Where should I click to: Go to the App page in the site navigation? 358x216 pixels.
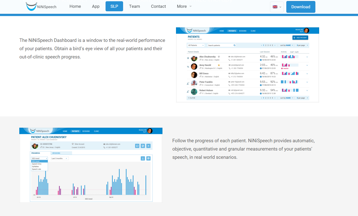point(96,6)
